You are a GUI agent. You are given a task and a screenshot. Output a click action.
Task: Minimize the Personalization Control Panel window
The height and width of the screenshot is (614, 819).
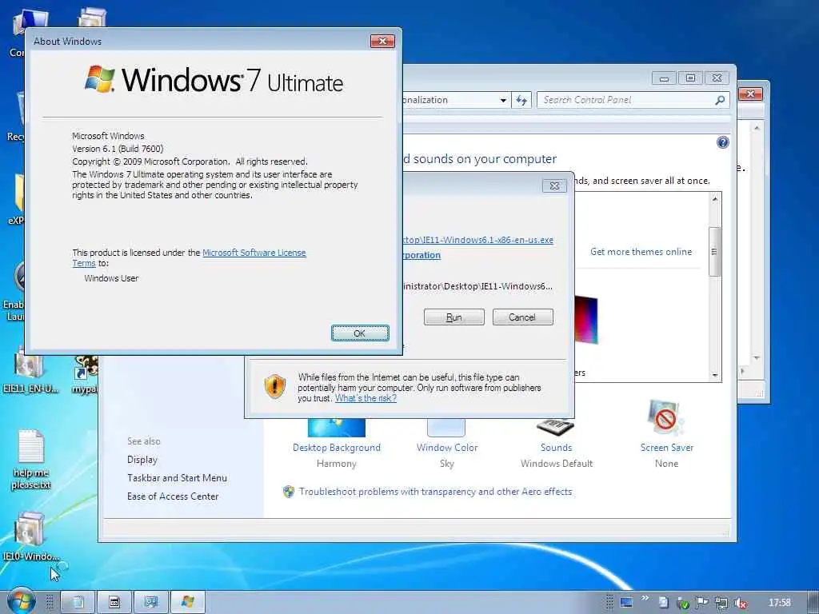664,78
